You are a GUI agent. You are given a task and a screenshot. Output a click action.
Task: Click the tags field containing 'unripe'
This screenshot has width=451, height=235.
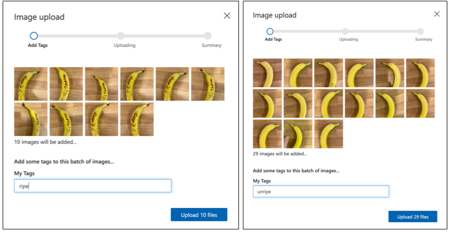pos(321,191)
